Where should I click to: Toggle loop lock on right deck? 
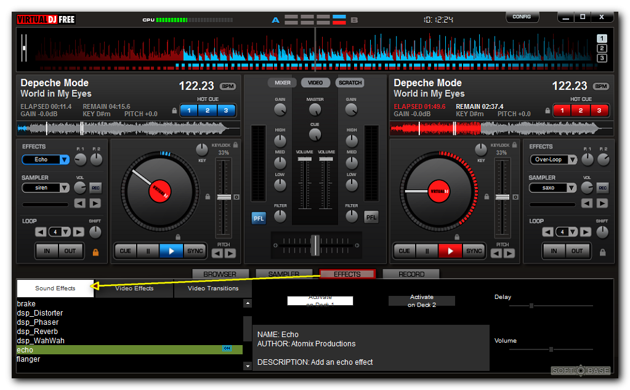(x=603, y=252)
